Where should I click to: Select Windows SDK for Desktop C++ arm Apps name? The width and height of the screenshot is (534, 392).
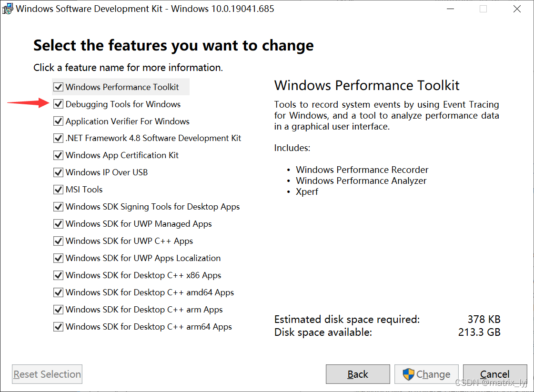pos(144,310)
